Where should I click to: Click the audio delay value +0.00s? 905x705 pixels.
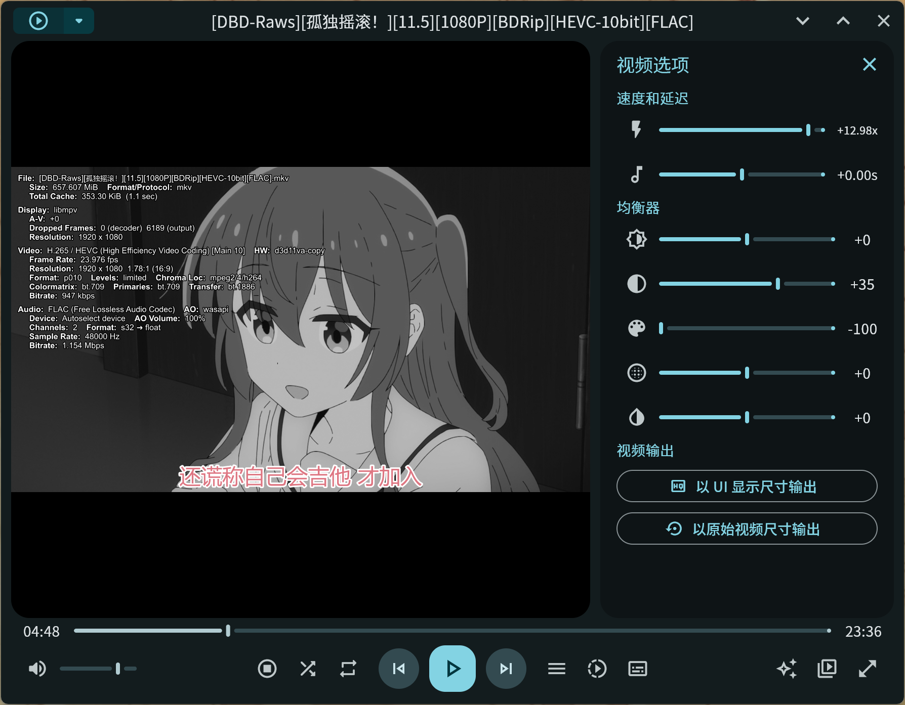[857, 175]
